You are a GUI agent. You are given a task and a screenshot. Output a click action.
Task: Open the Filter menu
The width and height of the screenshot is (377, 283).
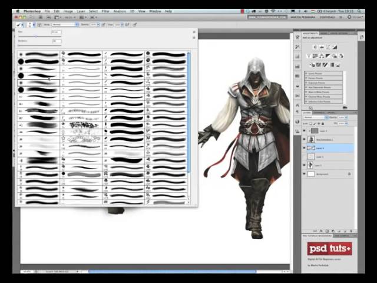pyautogui.click(x=105, y=11)
